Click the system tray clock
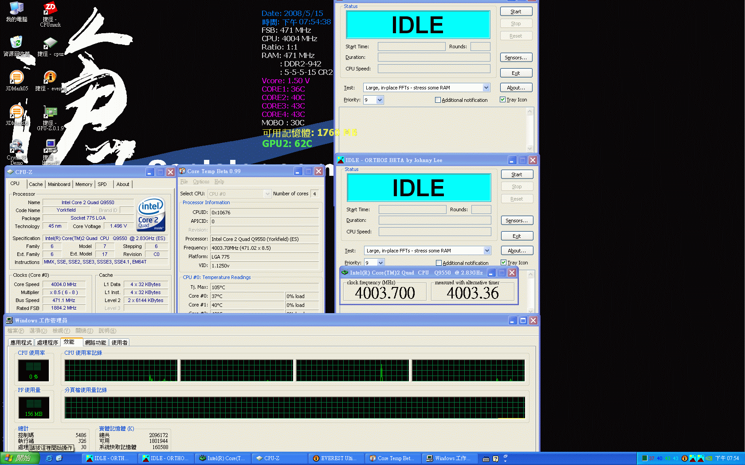Viewport: 745px width, 465px height. 727,458
